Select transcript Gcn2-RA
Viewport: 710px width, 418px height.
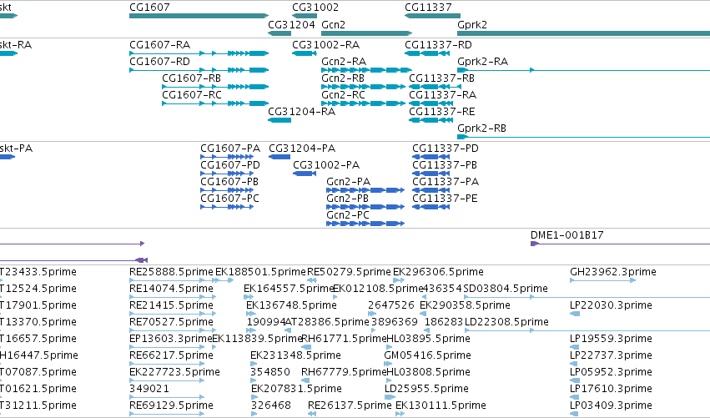click(367, 70)
